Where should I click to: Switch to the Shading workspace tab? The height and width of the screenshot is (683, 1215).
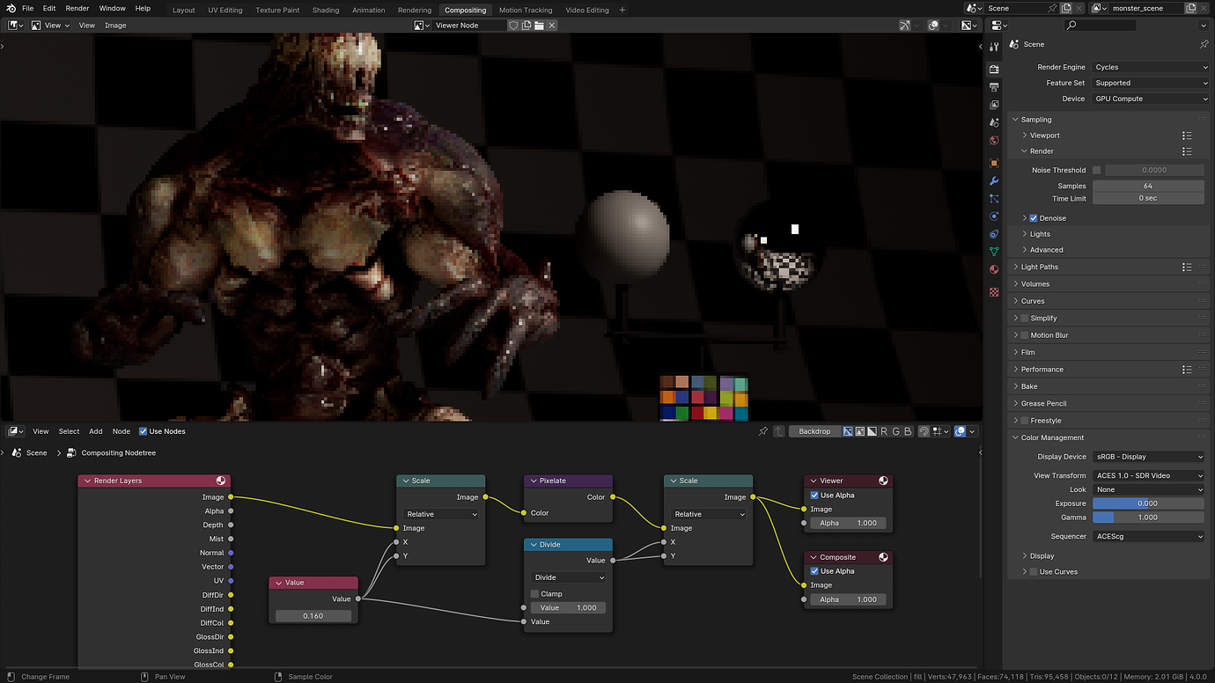(x=326, y=10)
